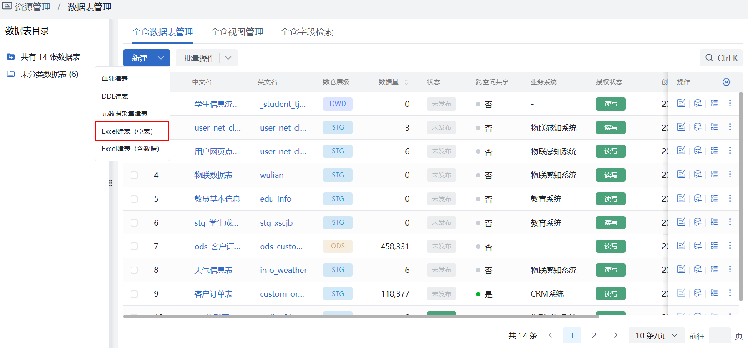The image size is (748, 348).
Task: Check the checkbox for row 4
Action: (x=134, y=175)
